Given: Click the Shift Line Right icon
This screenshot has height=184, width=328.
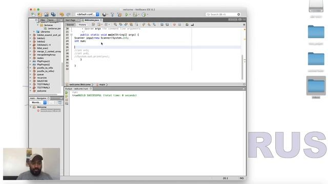Looking at the screenshot, I should pos(167,25).
